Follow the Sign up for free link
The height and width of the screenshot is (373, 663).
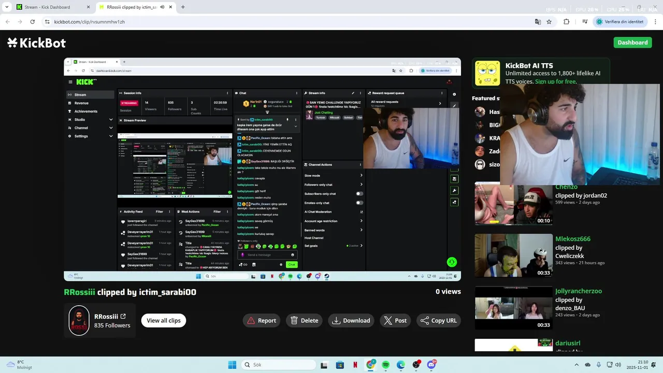coord(555,81)
